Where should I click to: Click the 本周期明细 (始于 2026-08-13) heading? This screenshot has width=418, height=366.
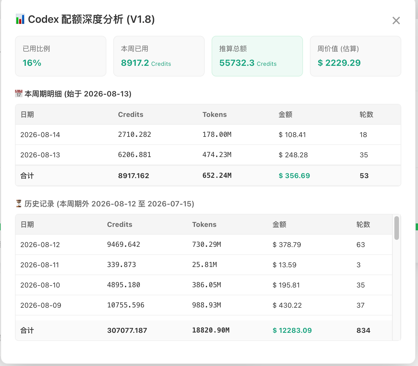point(78,94)
